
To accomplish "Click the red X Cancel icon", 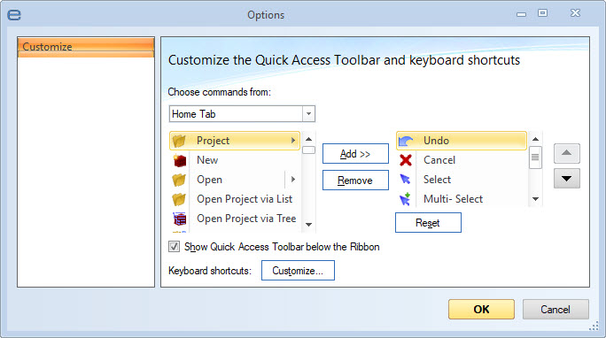I will (x=406, y=160).
